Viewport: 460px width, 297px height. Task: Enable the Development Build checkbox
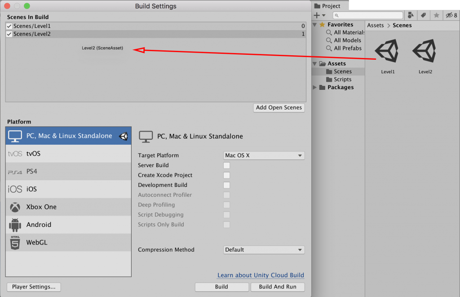(227, 185)
